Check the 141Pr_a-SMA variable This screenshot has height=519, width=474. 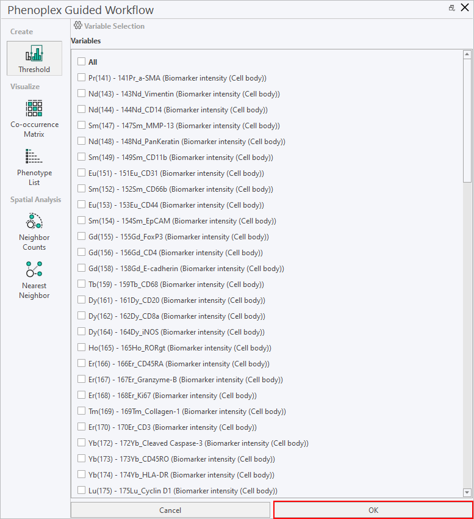(81, 78)
